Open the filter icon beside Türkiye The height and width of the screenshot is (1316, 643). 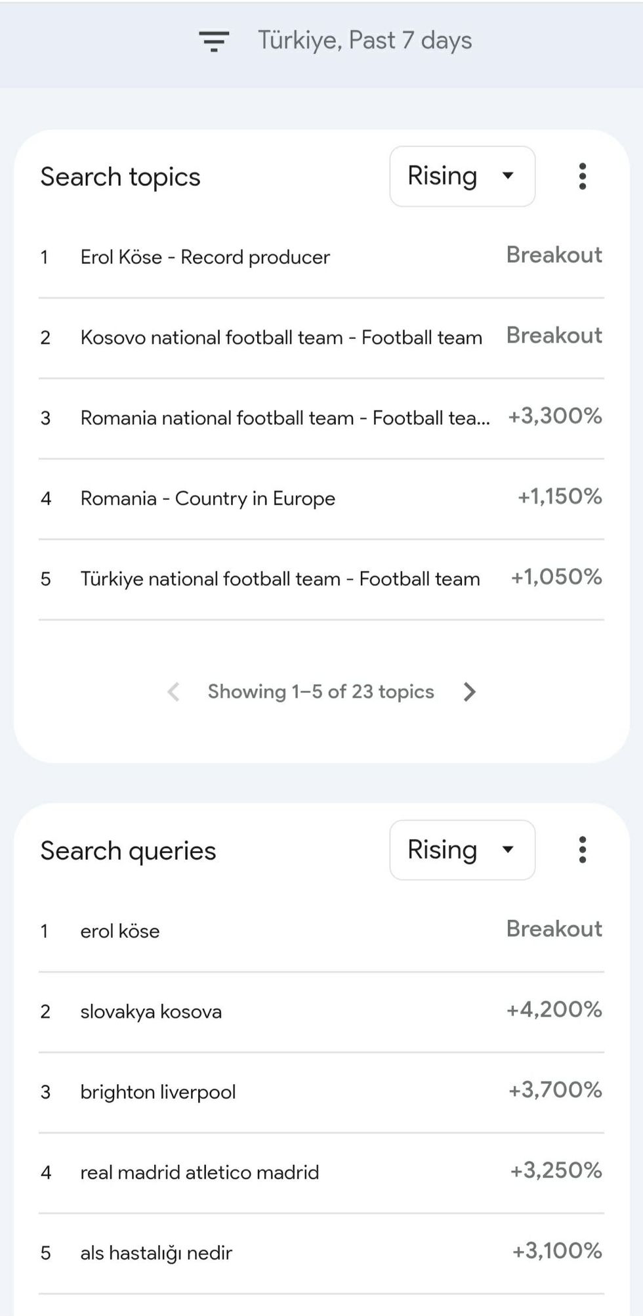[x=214, y=41]
